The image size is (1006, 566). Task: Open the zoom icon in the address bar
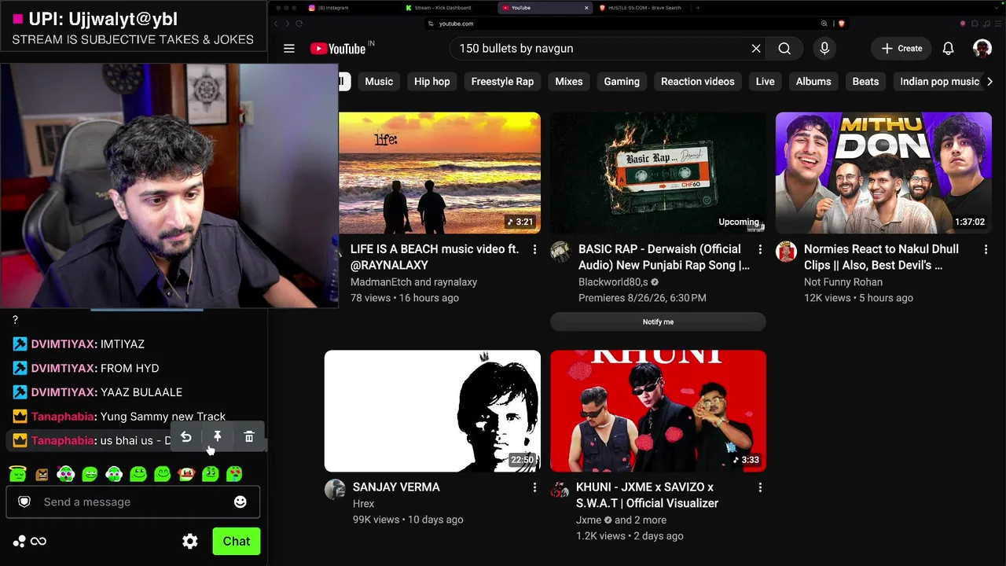click(x=824, y=24)
